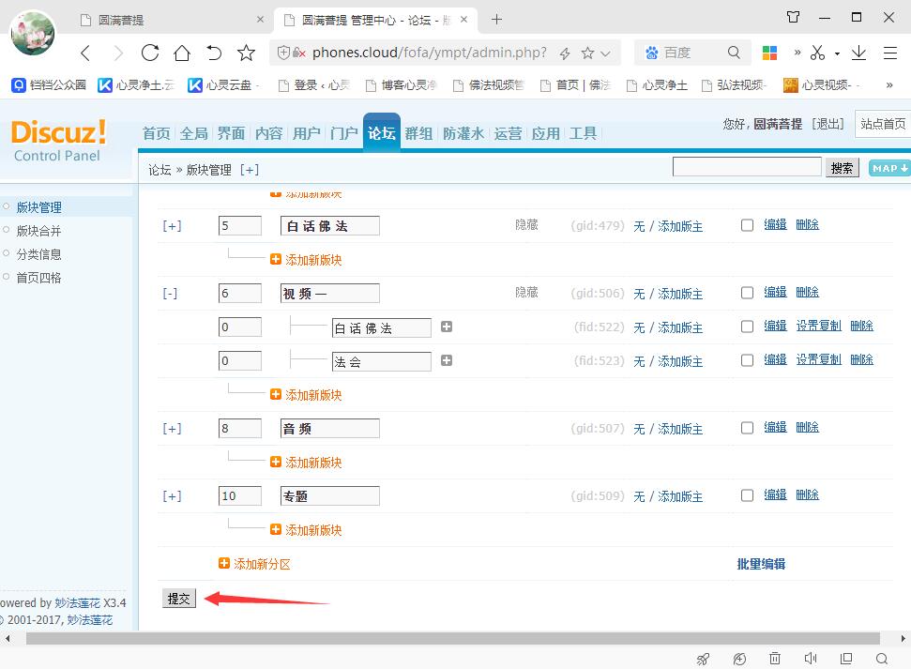Tick the checkbox for fid:523 row

(x=747, y=360)
